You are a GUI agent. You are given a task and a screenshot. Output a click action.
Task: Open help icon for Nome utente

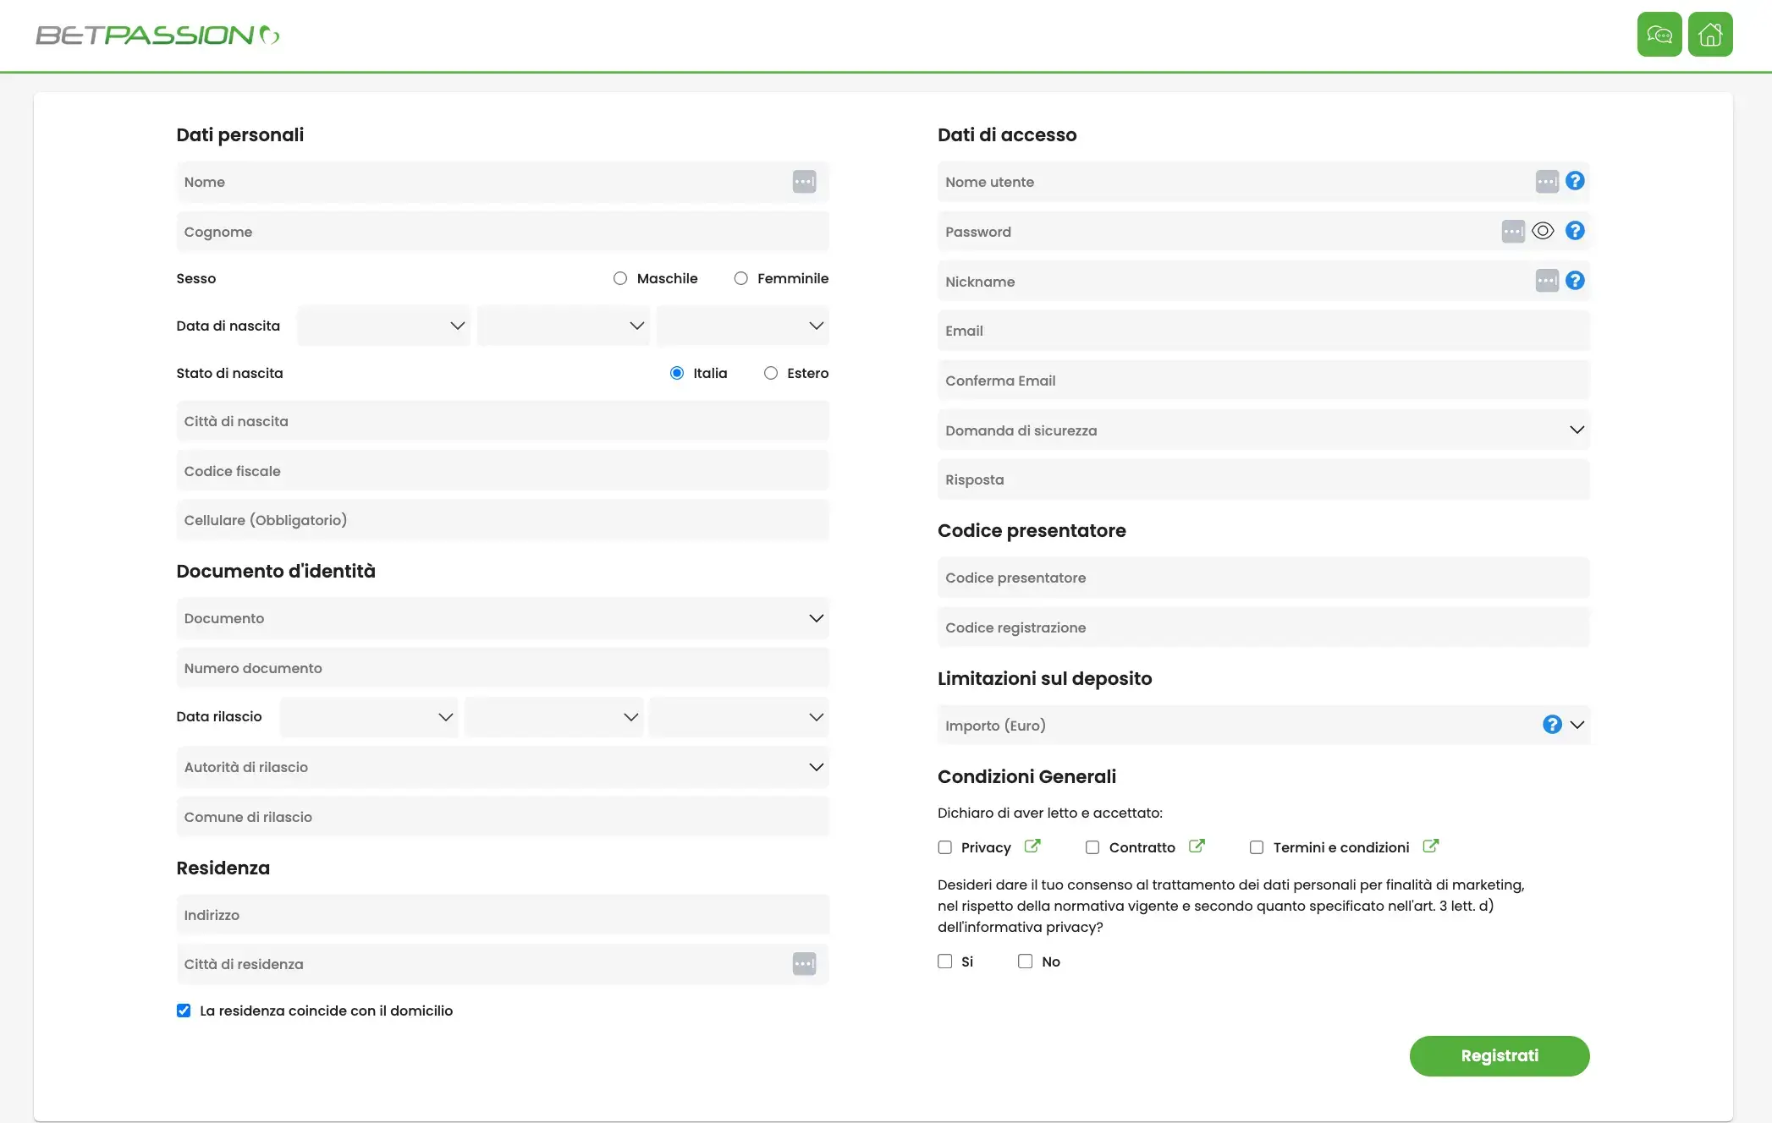tap(1575, 181)
